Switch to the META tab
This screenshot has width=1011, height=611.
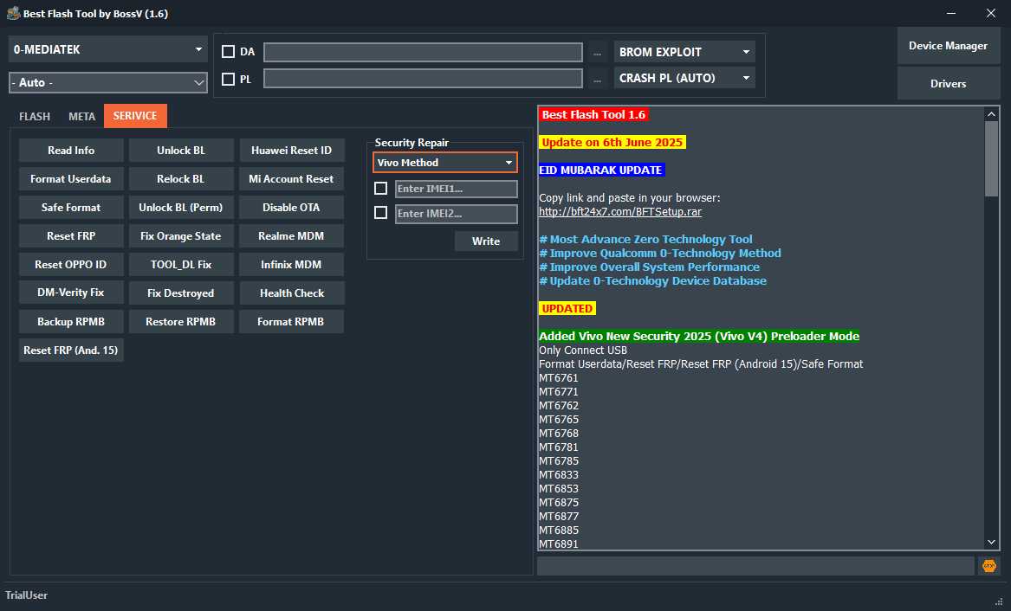[x=81, y=115]
